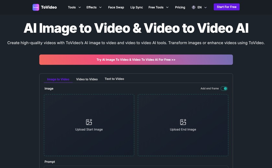This screenshot has width=272, height=168.
Task: Open the Tools menu
Action: [x=72, y=7]
